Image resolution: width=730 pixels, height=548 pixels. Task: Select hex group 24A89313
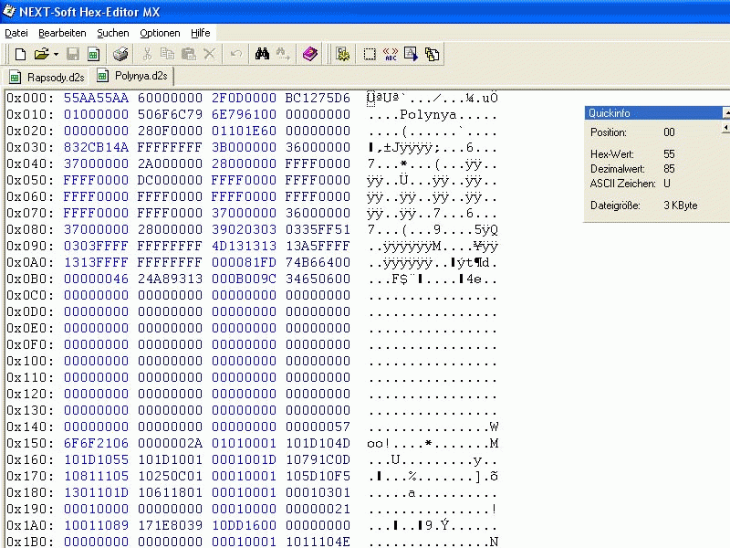click(170, 279)
